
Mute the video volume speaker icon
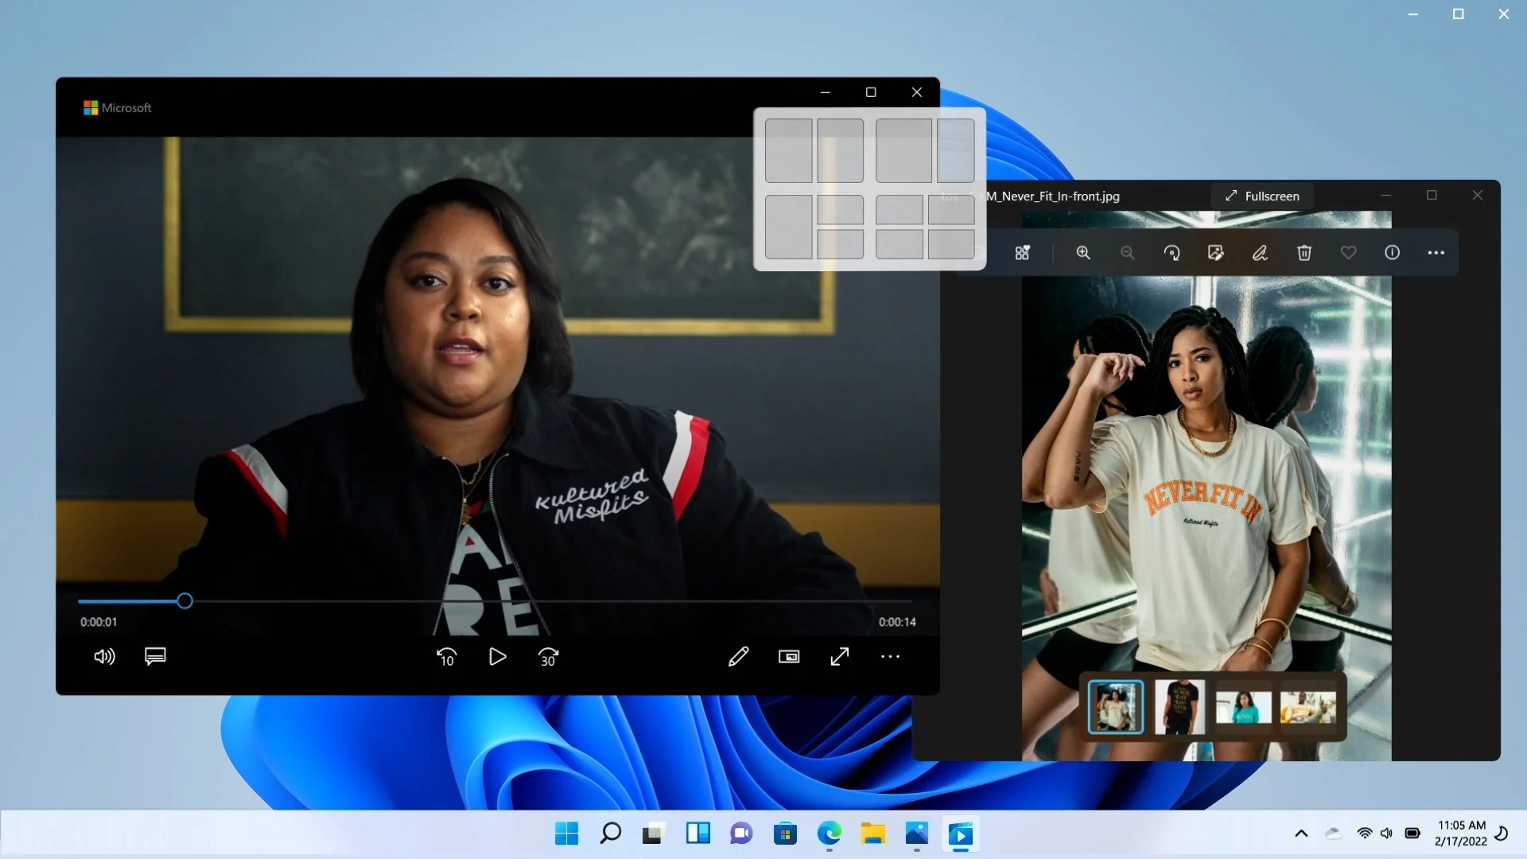[104, 657]
